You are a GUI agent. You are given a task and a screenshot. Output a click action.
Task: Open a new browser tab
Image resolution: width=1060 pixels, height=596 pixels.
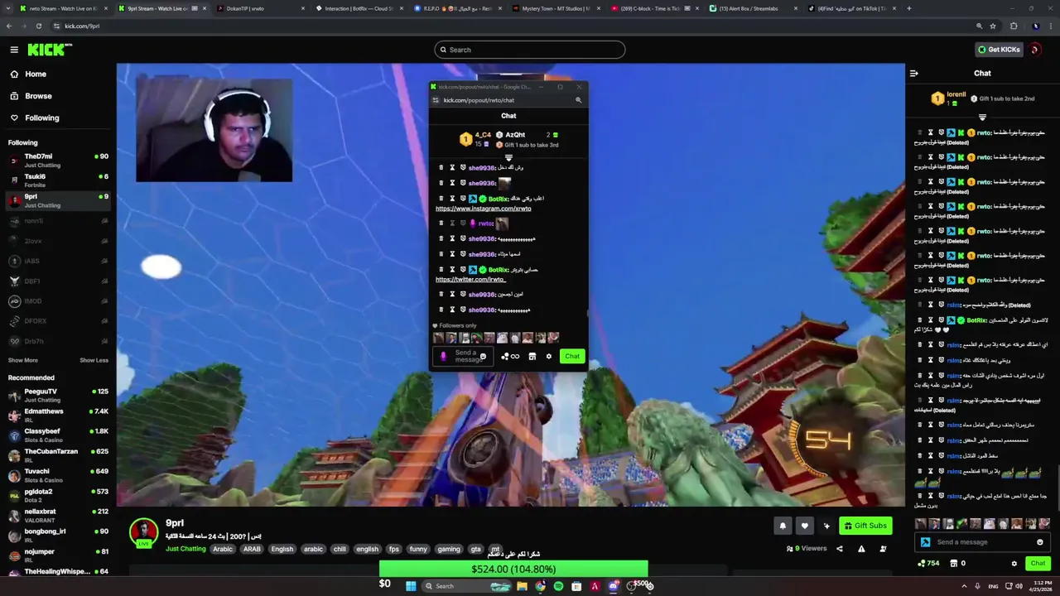point(909,8)
